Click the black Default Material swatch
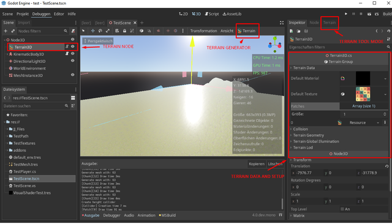 tap(363, 78)
